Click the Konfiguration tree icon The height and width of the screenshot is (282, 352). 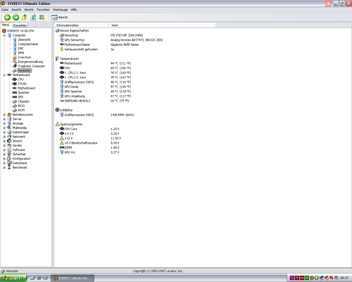(x=9, y=159)
